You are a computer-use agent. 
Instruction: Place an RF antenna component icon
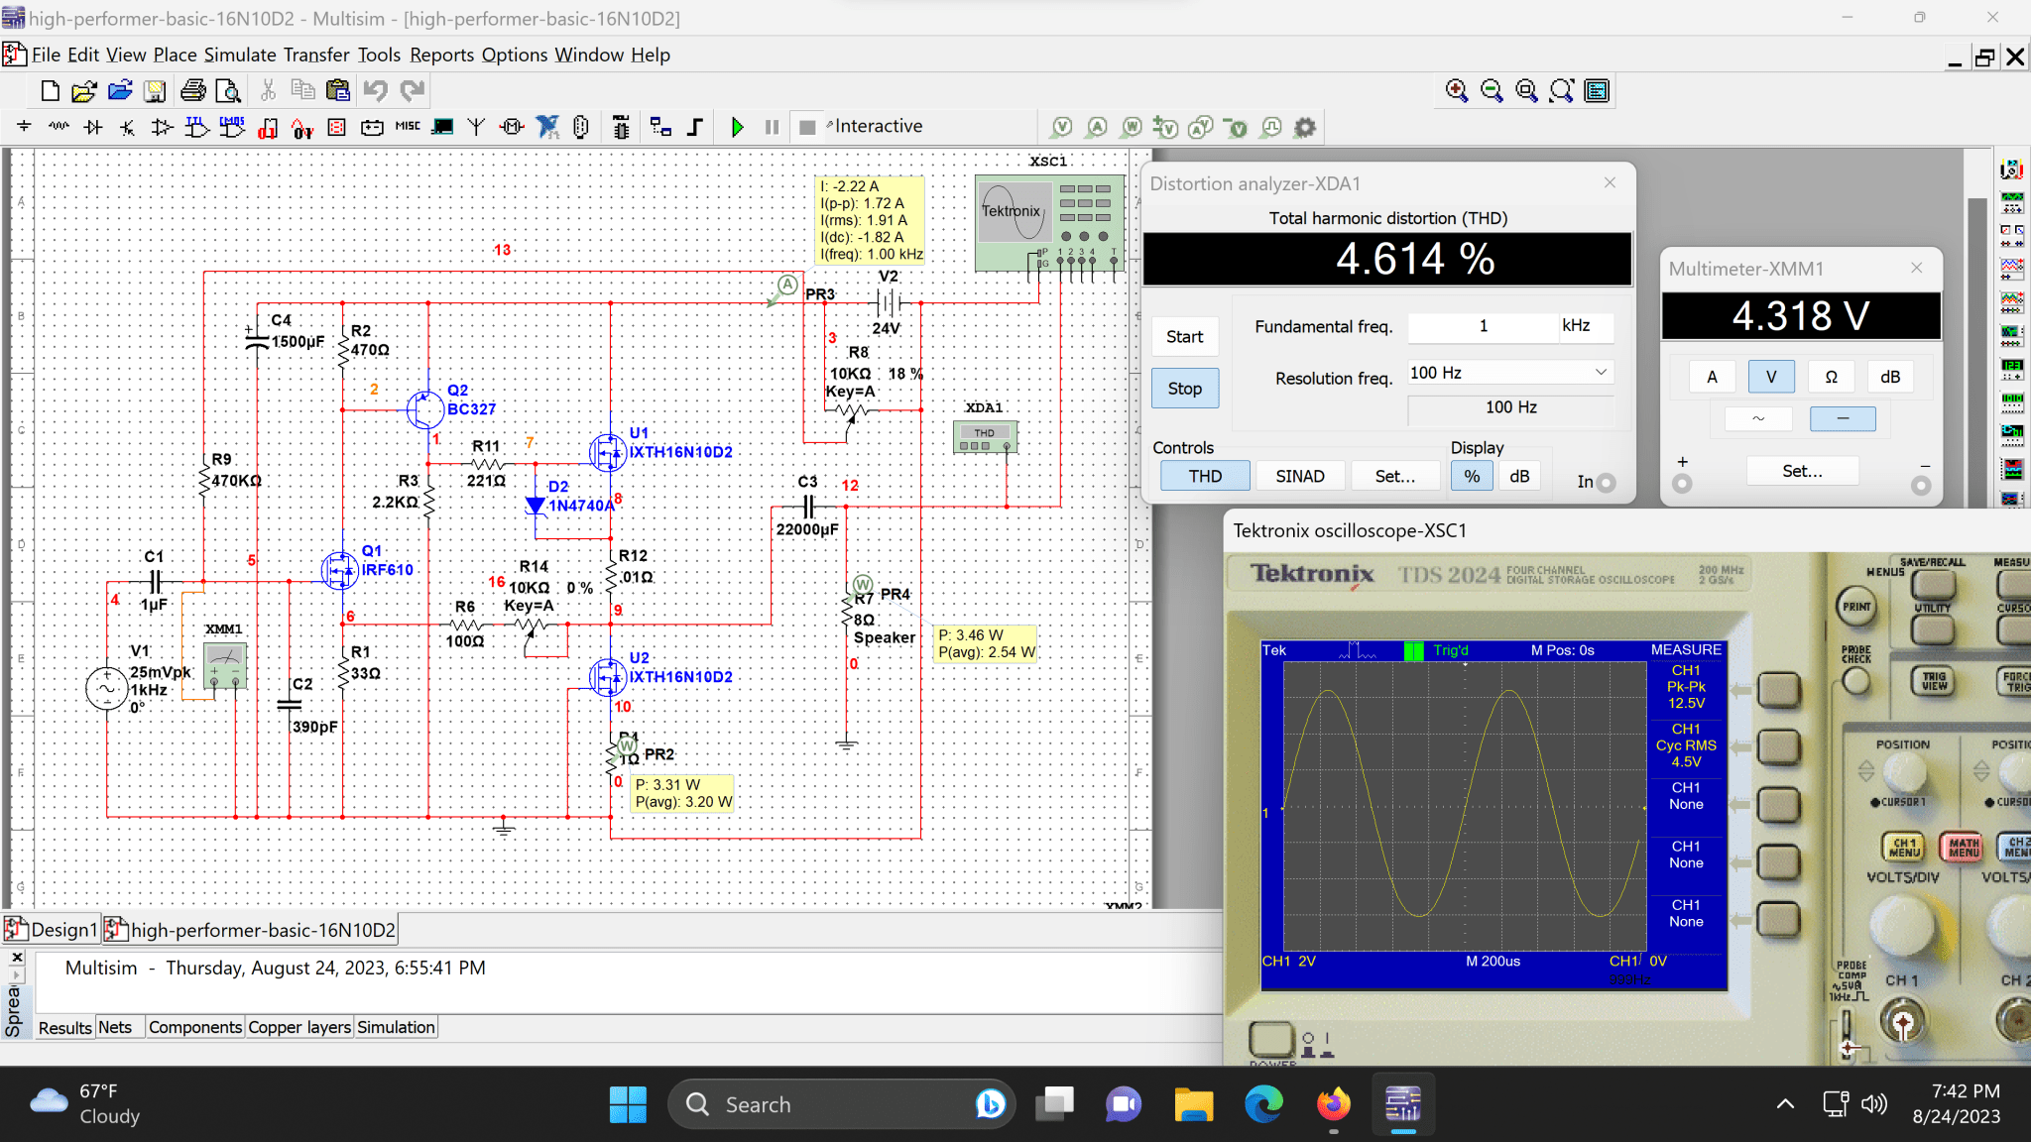pyautogui.click(x=477, y=127)
